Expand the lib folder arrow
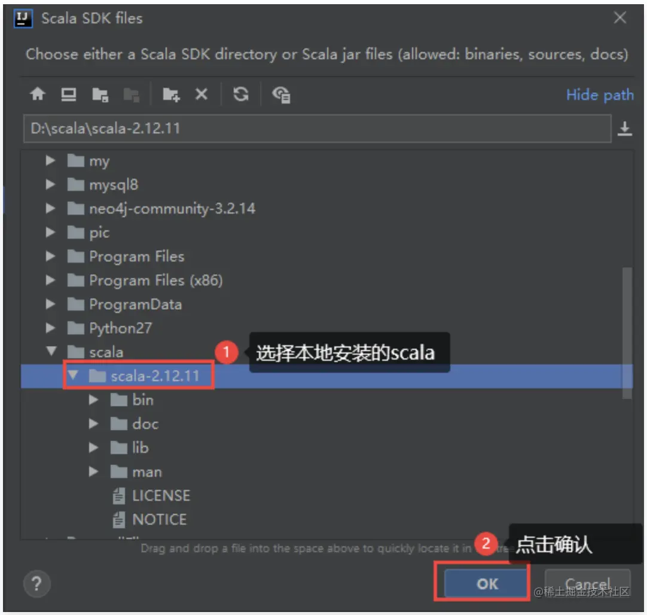The width and height of the screenshot is (647, 615). 94,447
